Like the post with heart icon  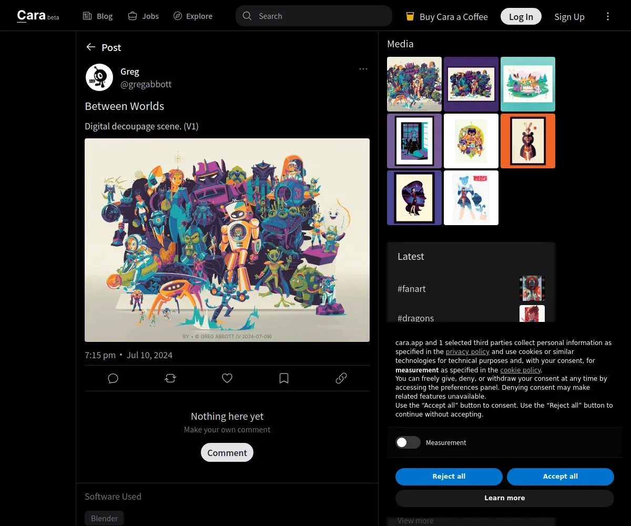pos(227,378)
